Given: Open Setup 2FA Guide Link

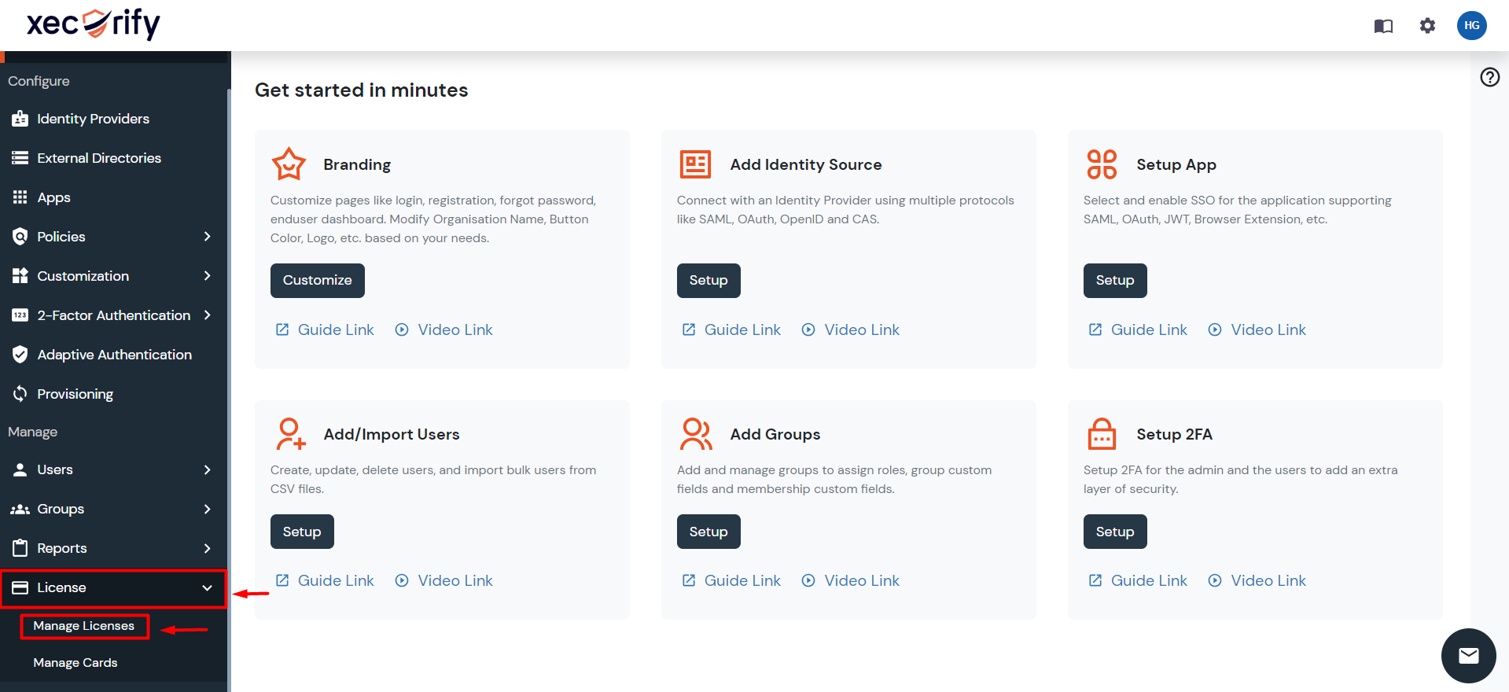Looking at the screenshot, I should click(x=1138, y=580).
